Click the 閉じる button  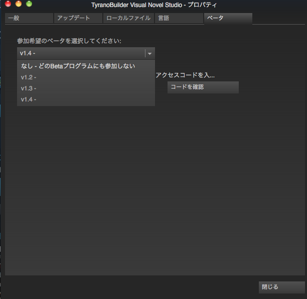(x=282, y=287)
